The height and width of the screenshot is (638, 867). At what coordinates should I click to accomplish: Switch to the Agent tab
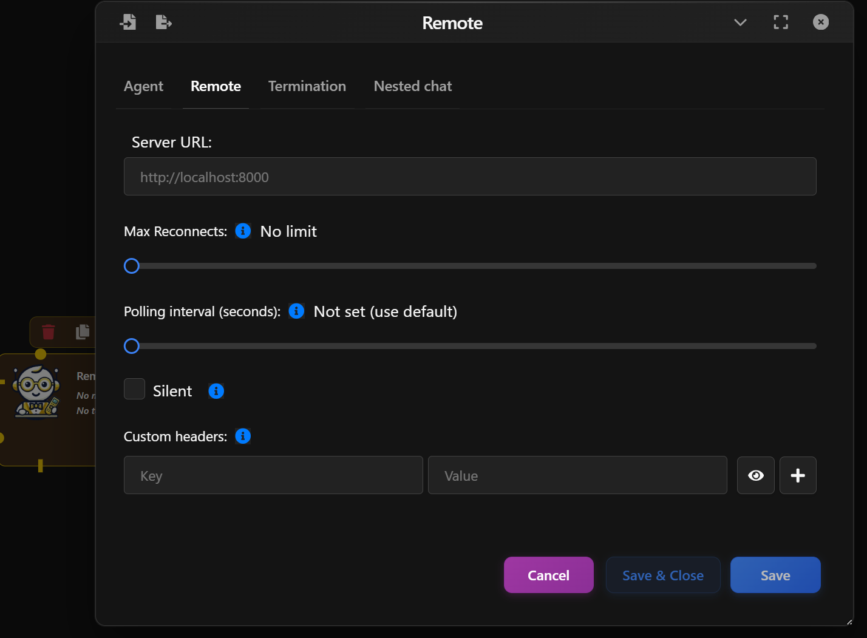click(x=143, y=86)
